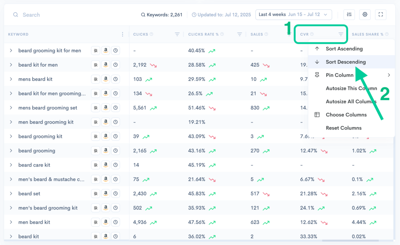Expand the beard care kit row
The width and height of the screenshot is (400, 245).
[x=11, y=165]
